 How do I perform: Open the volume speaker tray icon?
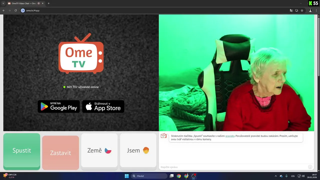[303, 176]
